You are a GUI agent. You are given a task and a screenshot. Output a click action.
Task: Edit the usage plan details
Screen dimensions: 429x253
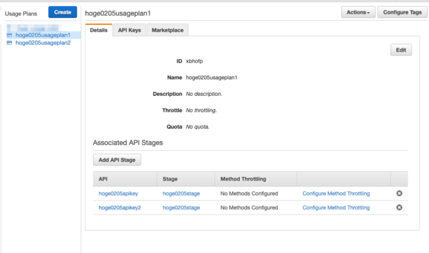[x=401, y=50]
